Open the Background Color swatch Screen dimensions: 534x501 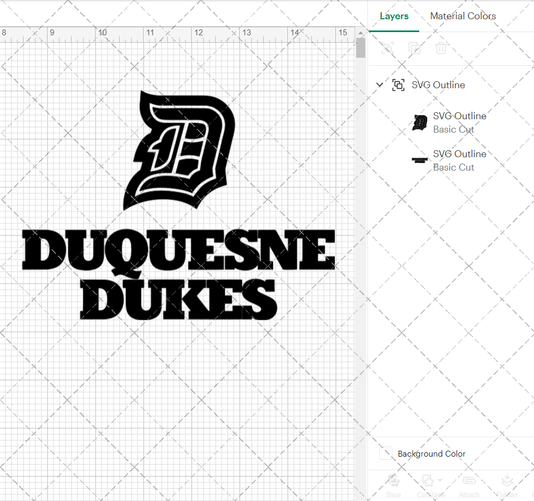(386, 453)
